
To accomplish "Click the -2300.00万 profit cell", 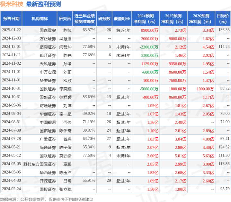I will [149, 47].
